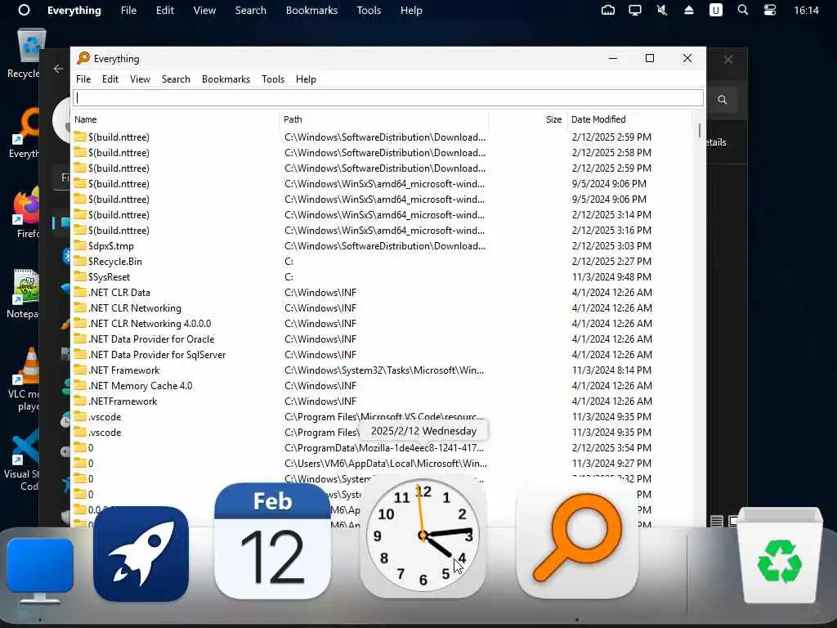The width and height of the screenshot is (837, 628).
Task: Select the .NET Framework folder row
Action: click(x=381, y=370)
